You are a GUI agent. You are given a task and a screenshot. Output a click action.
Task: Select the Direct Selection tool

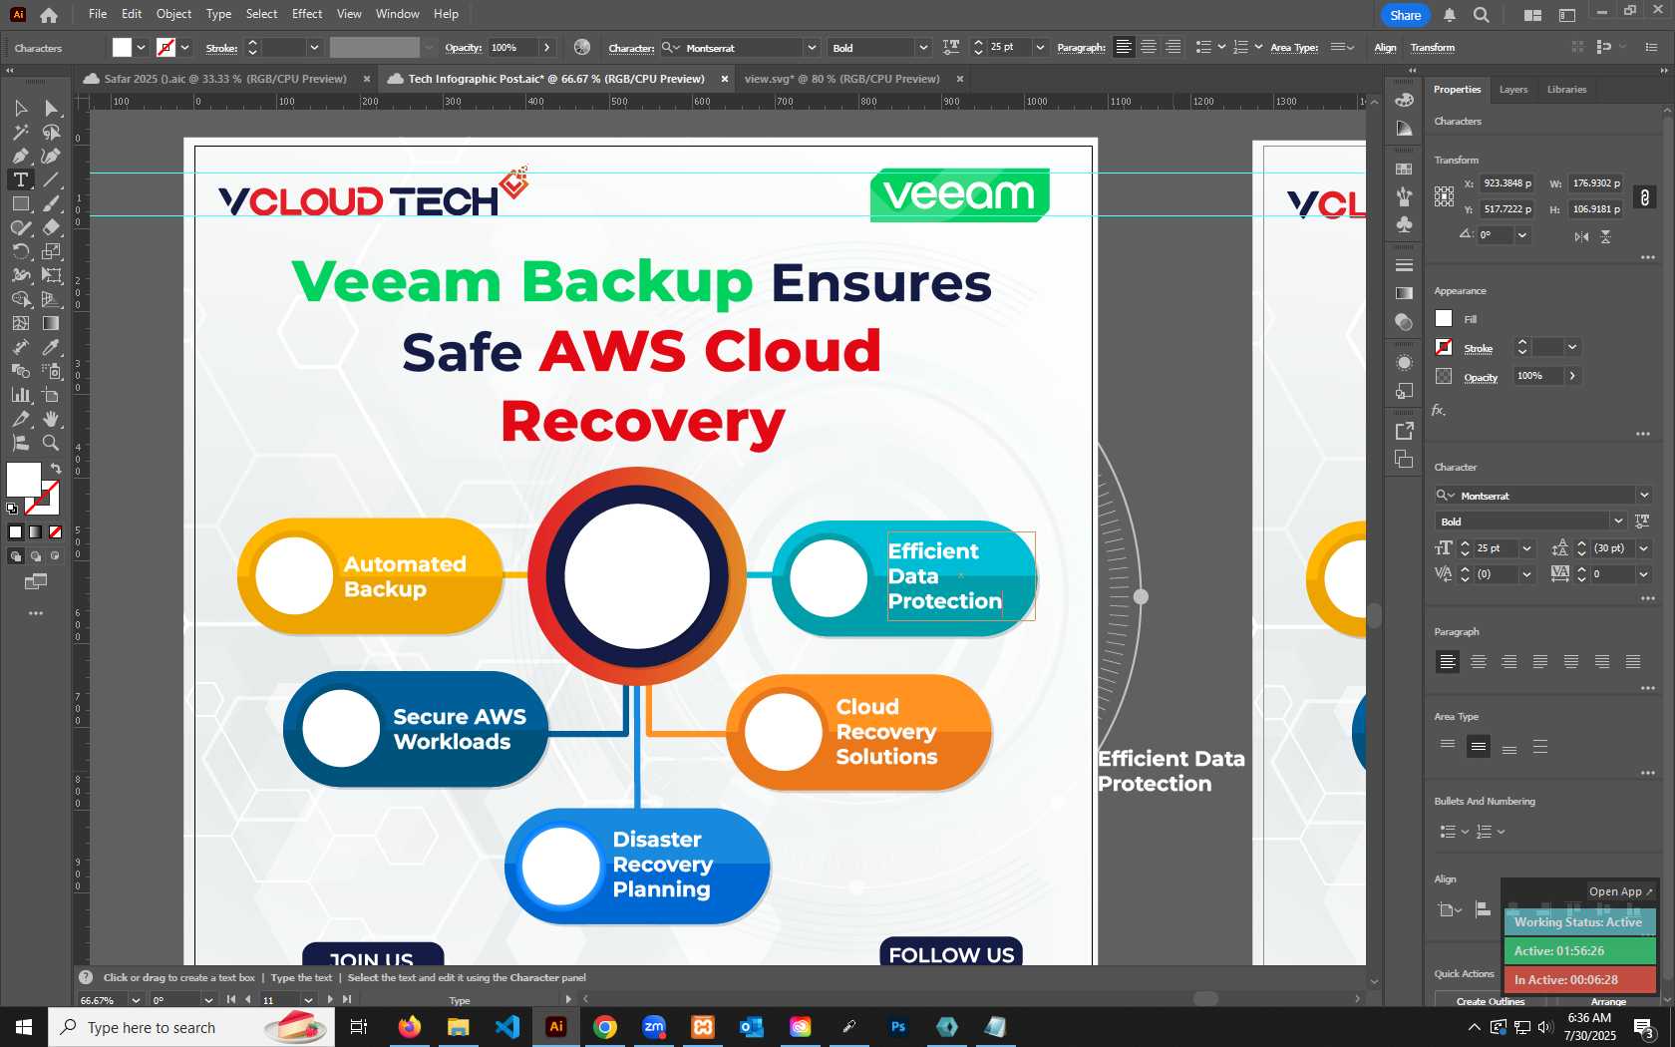click(51, 108)
